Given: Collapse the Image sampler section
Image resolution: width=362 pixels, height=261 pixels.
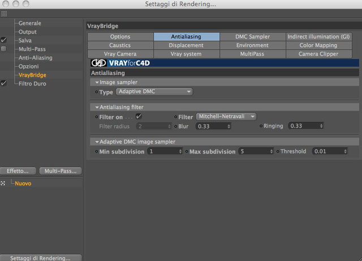Looking at the screenshot, I should (x=97, y=82).
